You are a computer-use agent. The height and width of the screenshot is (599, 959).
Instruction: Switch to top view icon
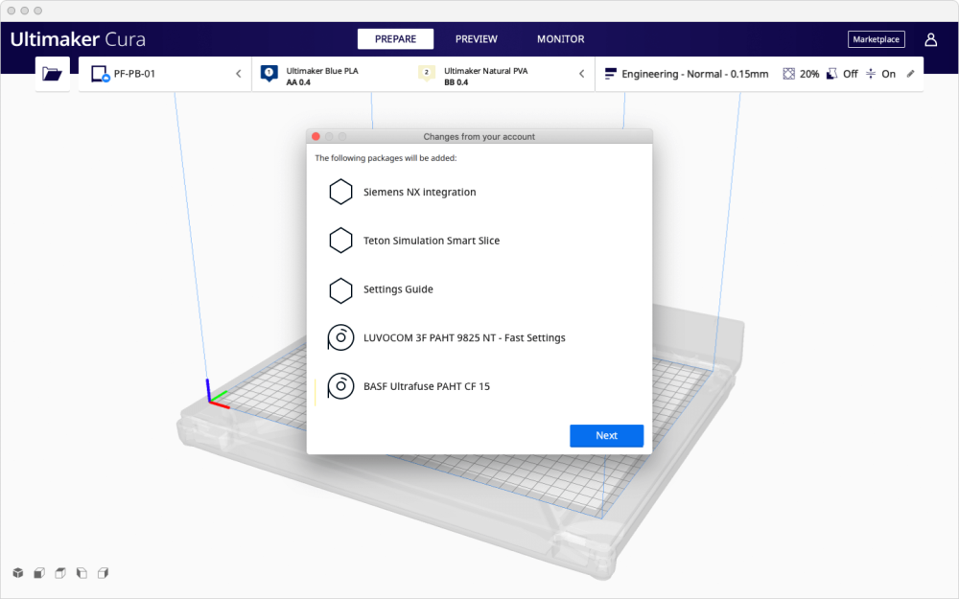point(59,573)
